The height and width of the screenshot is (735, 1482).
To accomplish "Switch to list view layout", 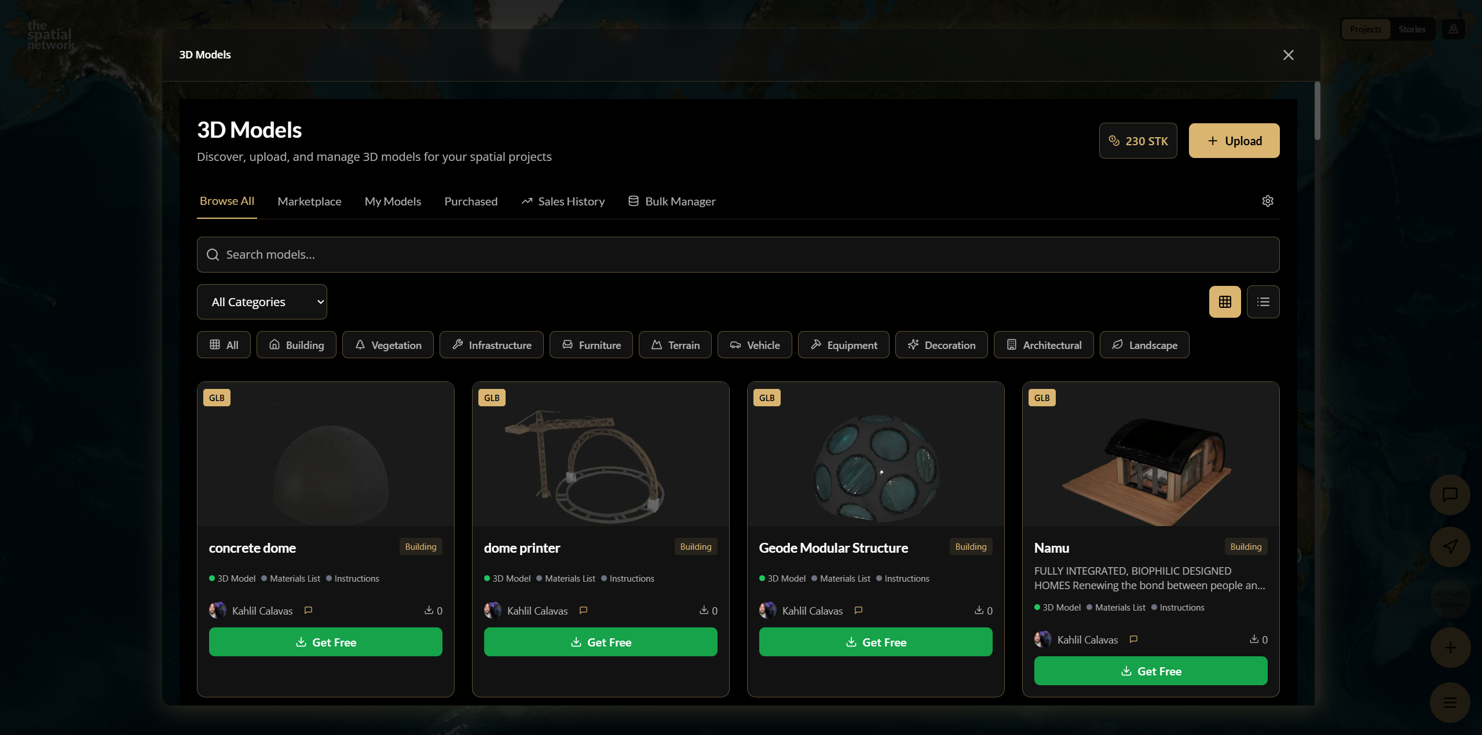I will pyautogui.click(x=1263, y=302).
